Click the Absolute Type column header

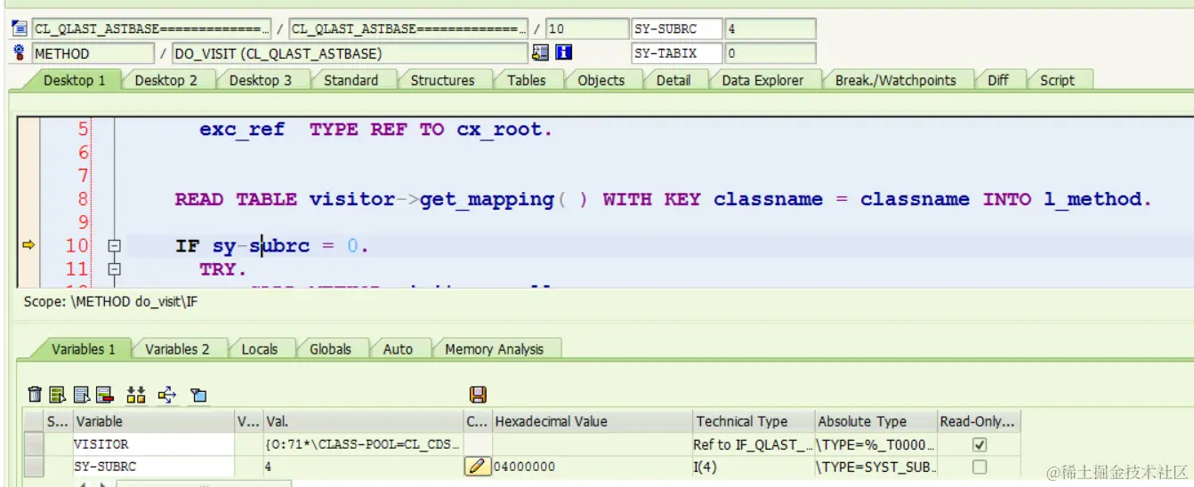click(875, 421)
